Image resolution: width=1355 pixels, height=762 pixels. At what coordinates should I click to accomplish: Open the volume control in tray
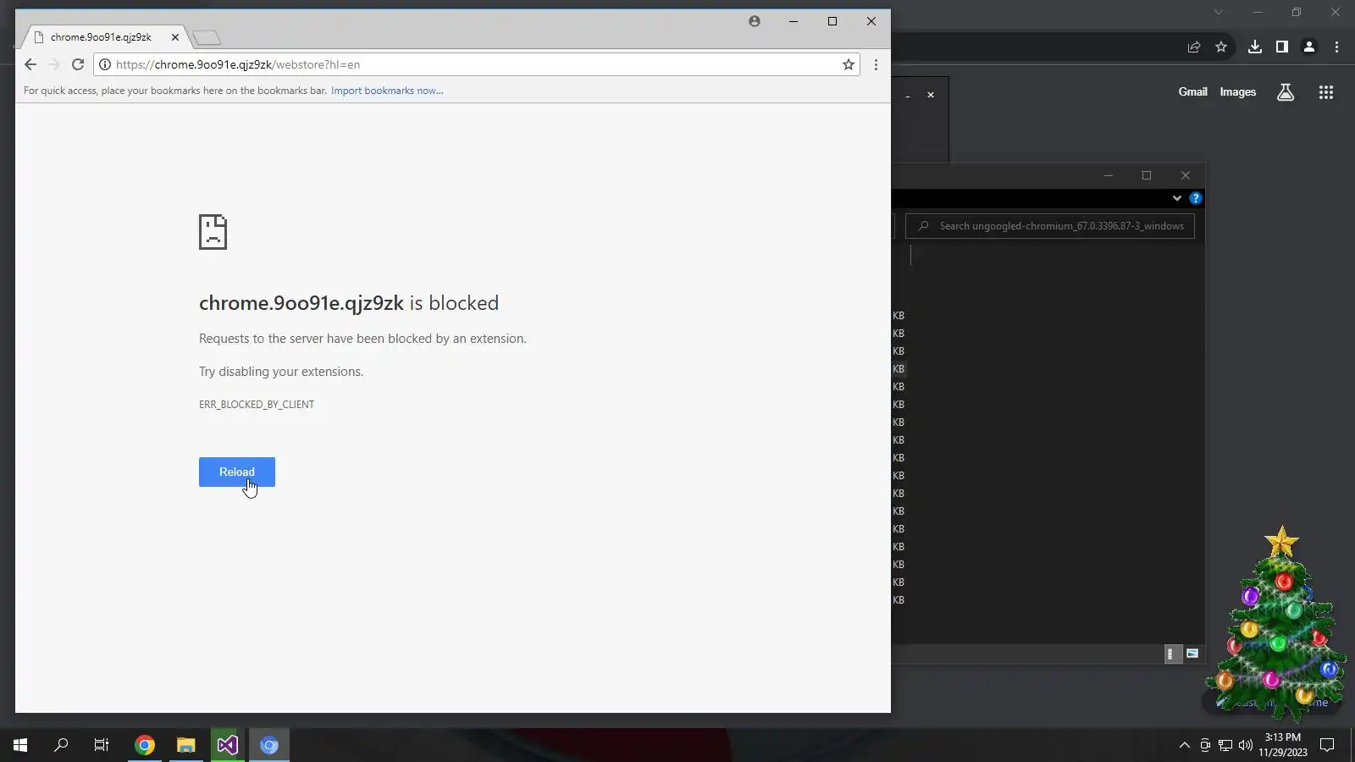tap(1245, 745)
